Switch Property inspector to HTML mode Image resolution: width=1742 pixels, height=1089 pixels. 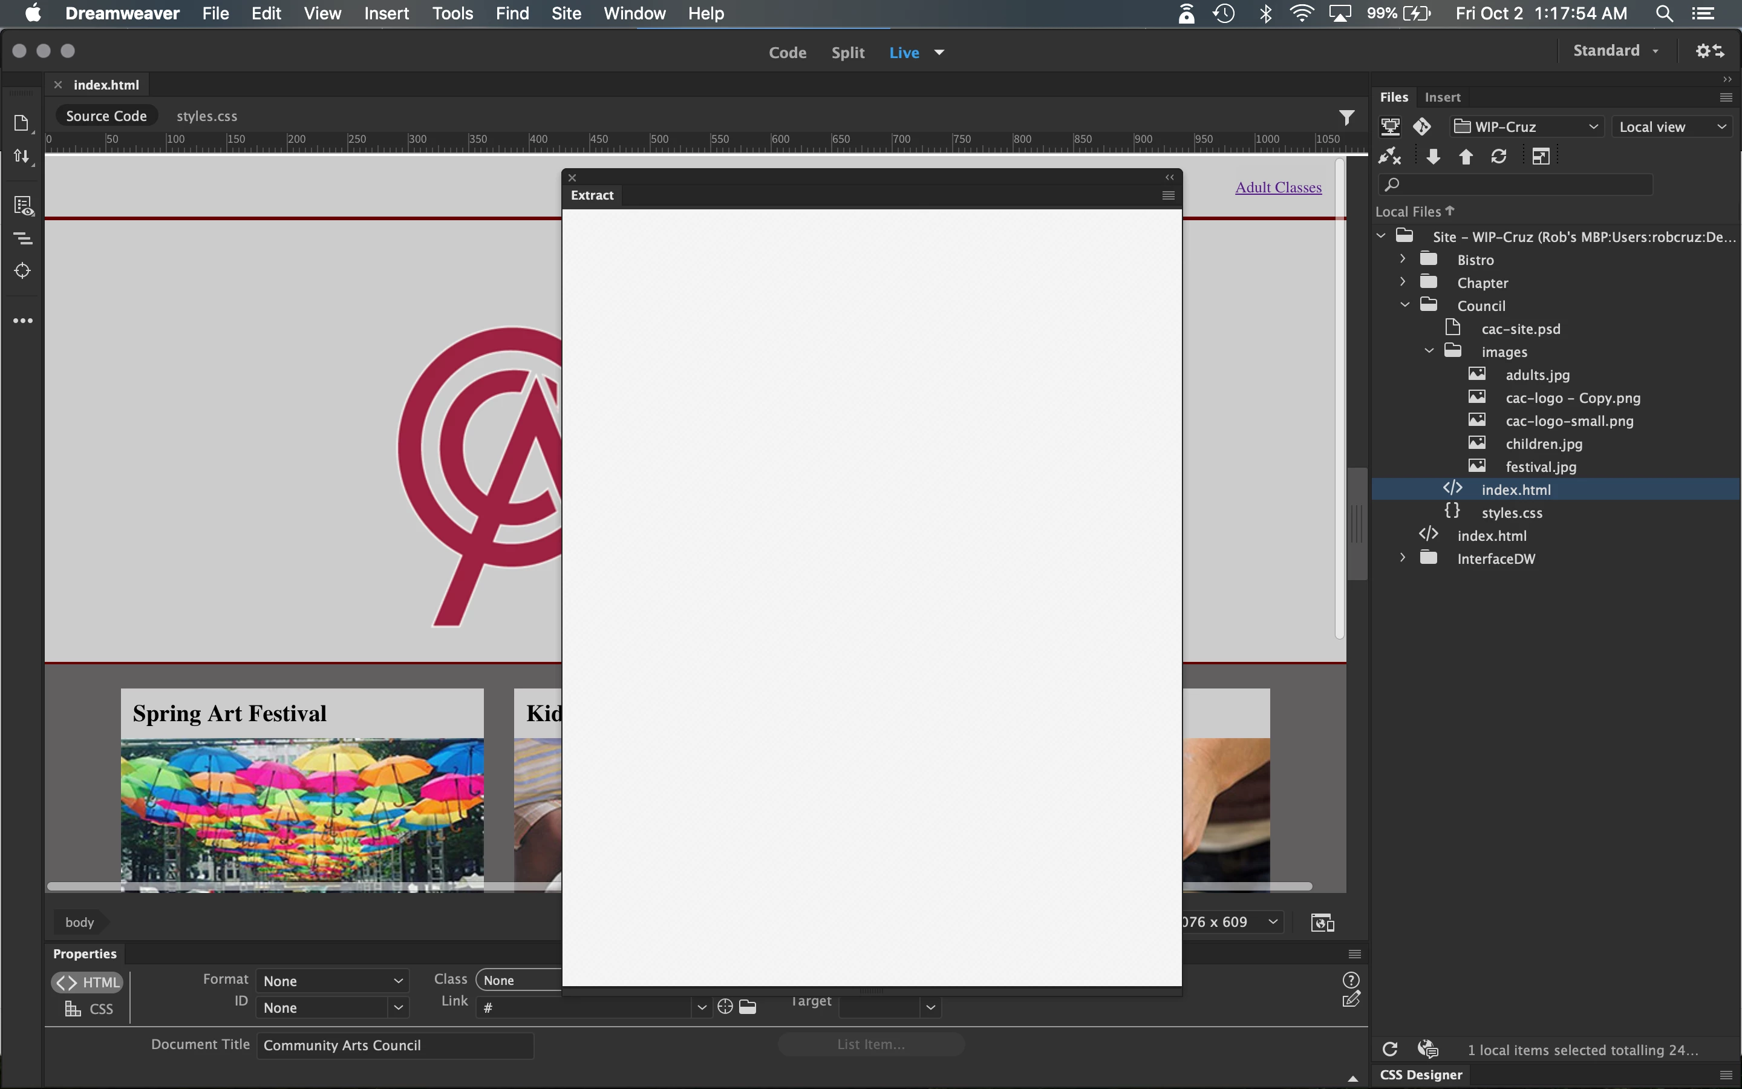(88, 983)
